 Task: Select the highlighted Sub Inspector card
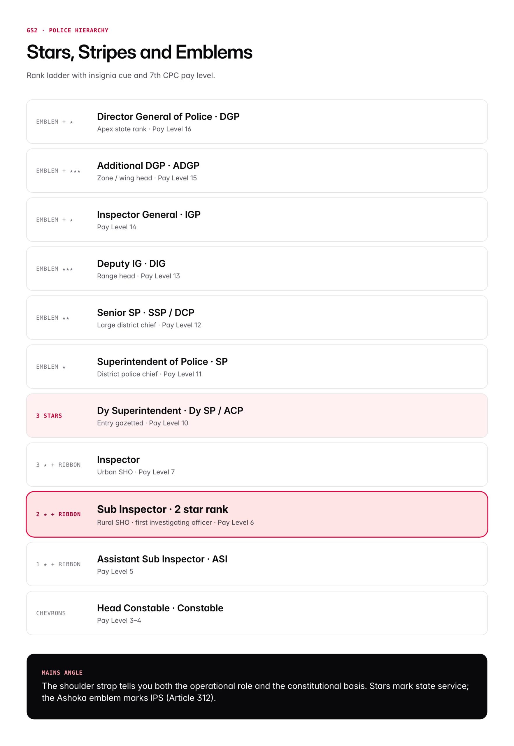(257, 514)
